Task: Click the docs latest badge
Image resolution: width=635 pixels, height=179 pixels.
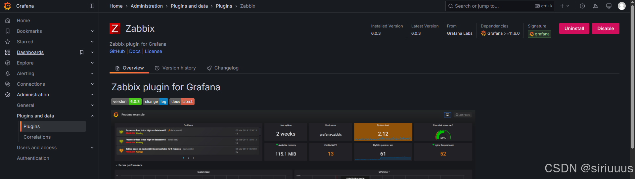Action: pos(182,102)
